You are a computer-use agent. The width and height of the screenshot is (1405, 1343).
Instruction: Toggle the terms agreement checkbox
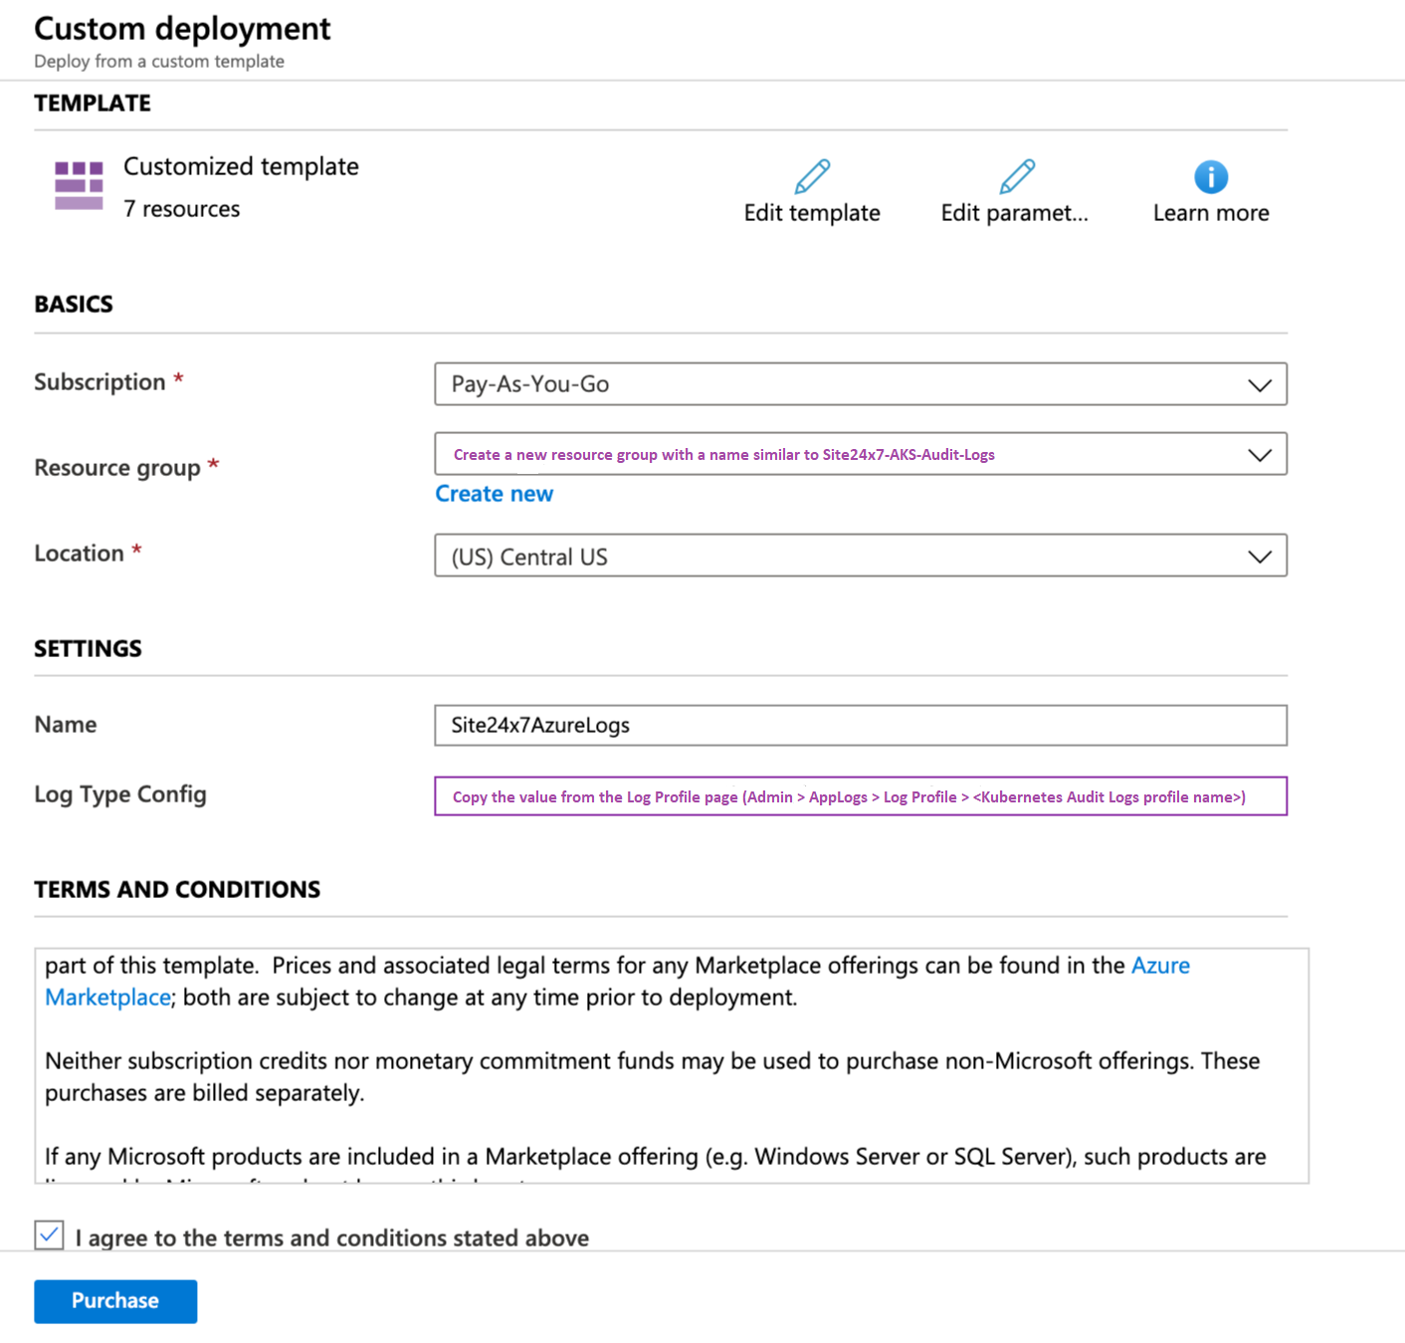[x=50, y=1235]
